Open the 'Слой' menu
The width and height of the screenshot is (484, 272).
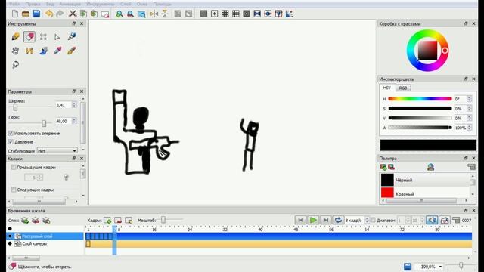point(126,4)
